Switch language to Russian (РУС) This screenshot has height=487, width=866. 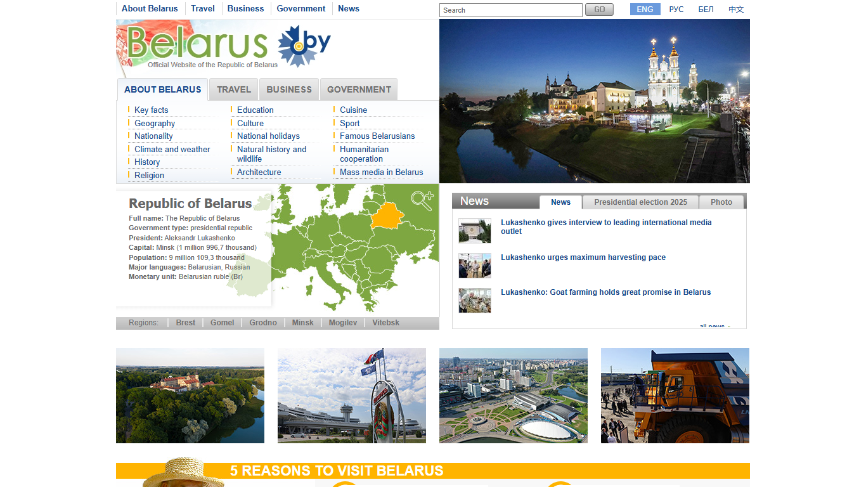676,10
